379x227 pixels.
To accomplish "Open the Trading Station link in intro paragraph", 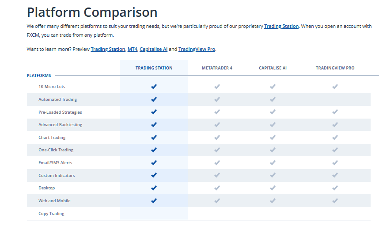I will (281, 26).
